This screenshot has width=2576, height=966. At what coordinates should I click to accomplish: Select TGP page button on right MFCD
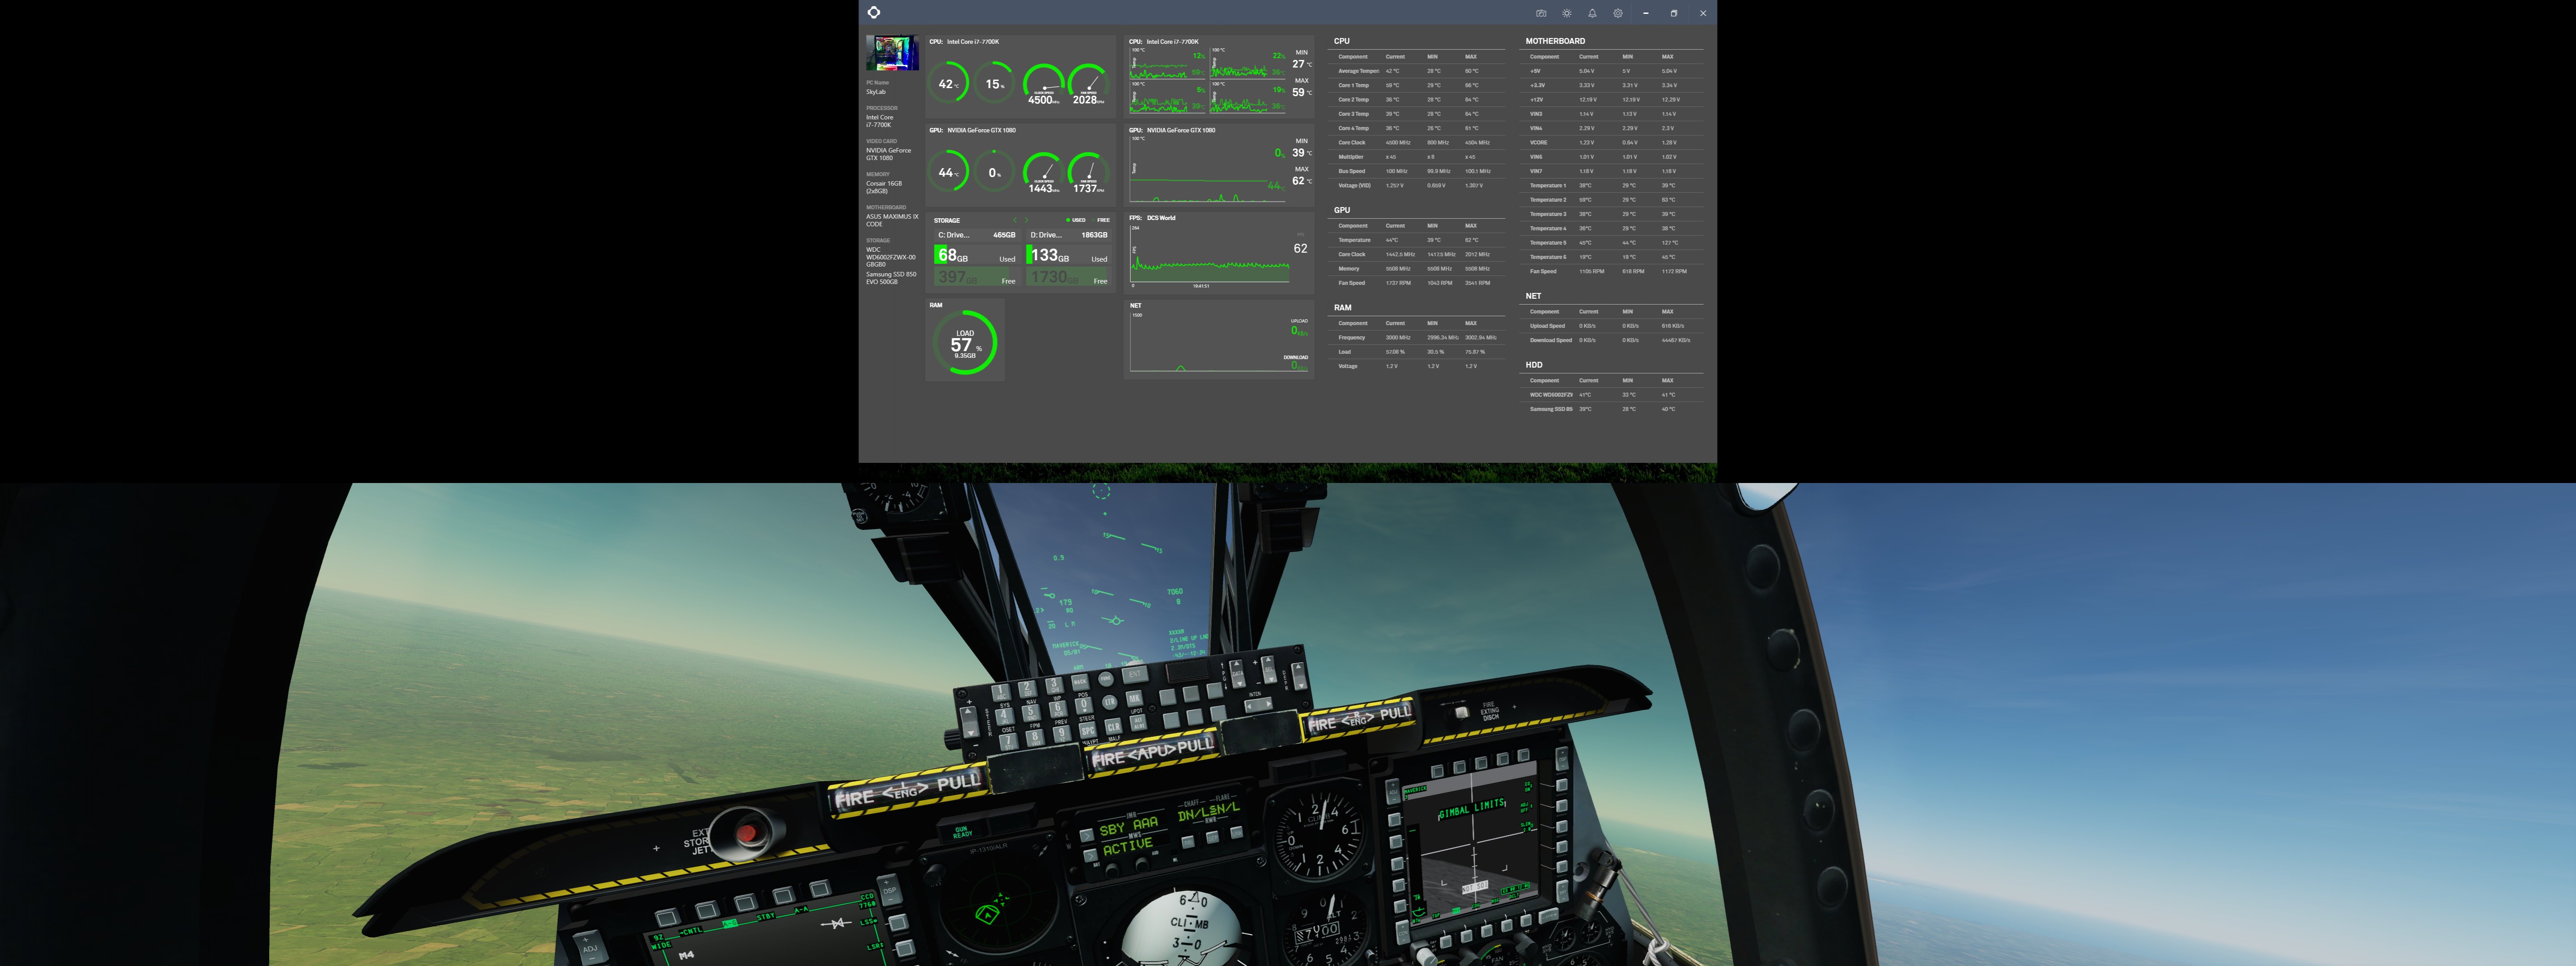point(1446,941)
